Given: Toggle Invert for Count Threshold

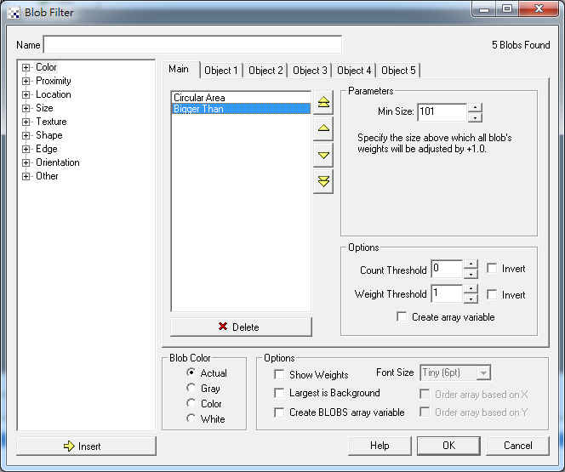Looking at the screenshot, I should 492,269.
